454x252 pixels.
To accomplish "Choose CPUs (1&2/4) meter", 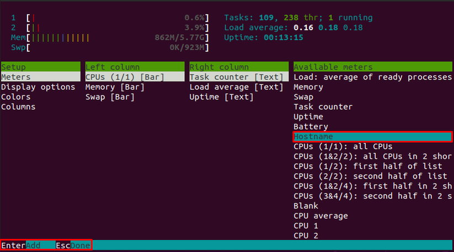I will pyautogui.click(x=373, y=186).
